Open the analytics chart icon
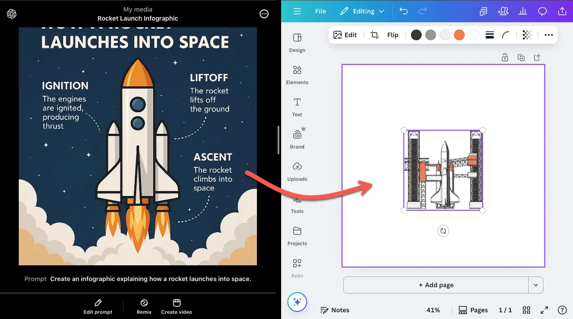573x319 pixels. (523, 11)
